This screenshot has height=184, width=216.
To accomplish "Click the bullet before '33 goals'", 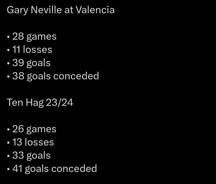I will [x=8, y=156].
